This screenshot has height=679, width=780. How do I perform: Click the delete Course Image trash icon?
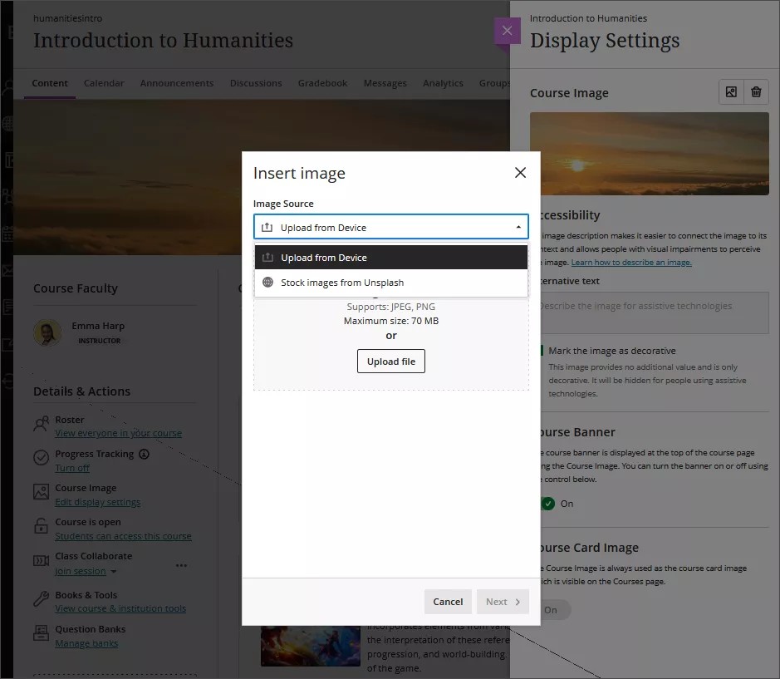(x=758, y=91)
